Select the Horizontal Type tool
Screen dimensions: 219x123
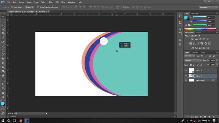pos(3,80)
